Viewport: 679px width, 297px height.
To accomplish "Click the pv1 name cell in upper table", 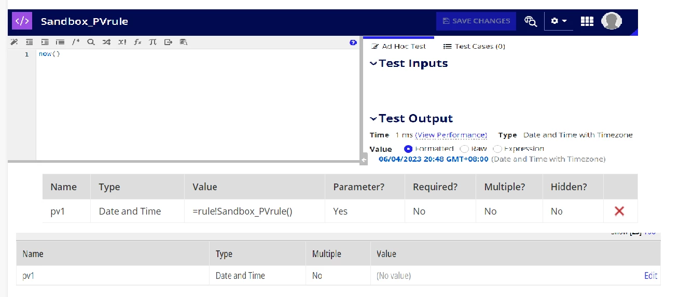I will 66,211.
